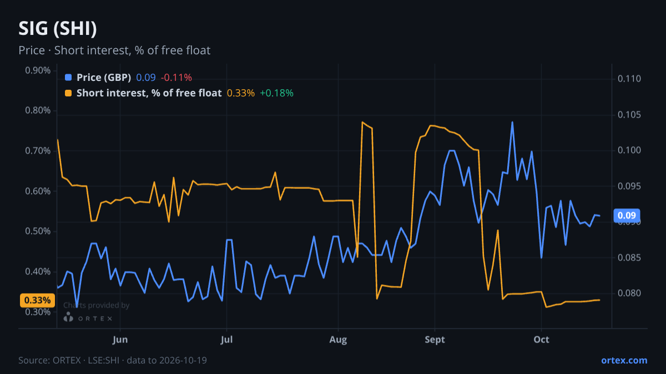Click the subtitle Price · Short interest, % of free float
This screenshot has height=374, width=666.
click(x=114, y=50)
